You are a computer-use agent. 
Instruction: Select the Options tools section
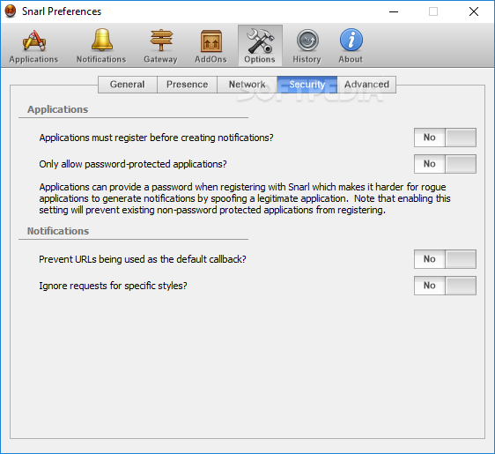260,46
